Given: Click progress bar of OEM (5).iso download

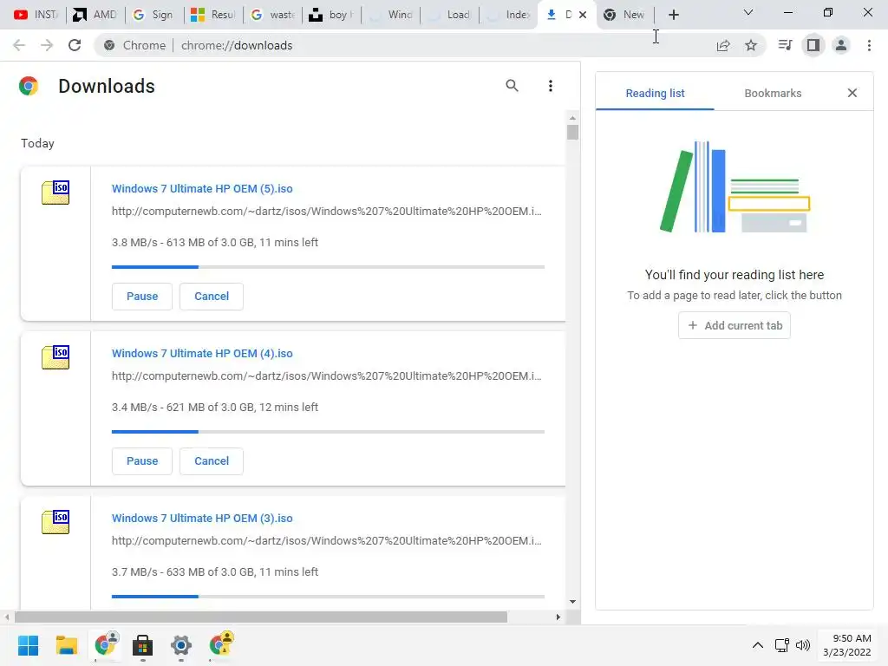Looking at the screenshot, I should [328, 267].
